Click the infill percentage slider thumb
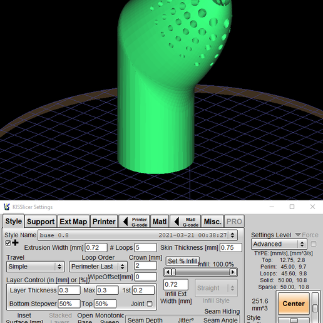The image size is (323, 323). point(173,272)
